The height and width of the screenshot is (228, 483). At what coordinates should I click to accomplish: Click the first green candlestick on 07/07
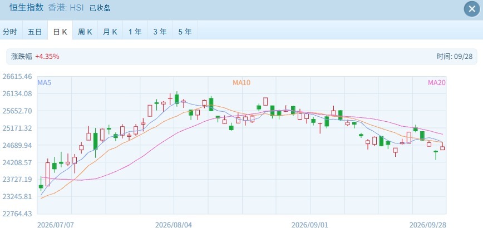coord(41,185)
